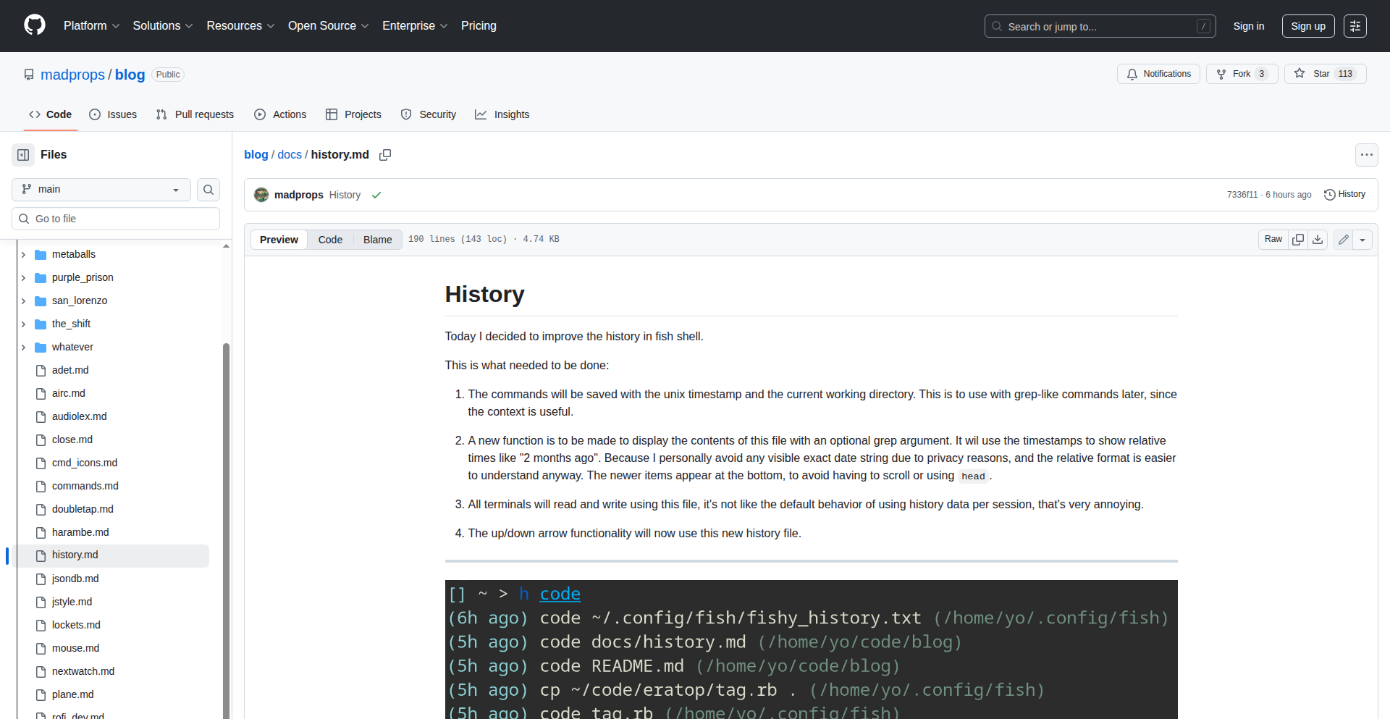Open the docs breadcrumb link
The image size is (1390, 719).
tap(290, 155)
